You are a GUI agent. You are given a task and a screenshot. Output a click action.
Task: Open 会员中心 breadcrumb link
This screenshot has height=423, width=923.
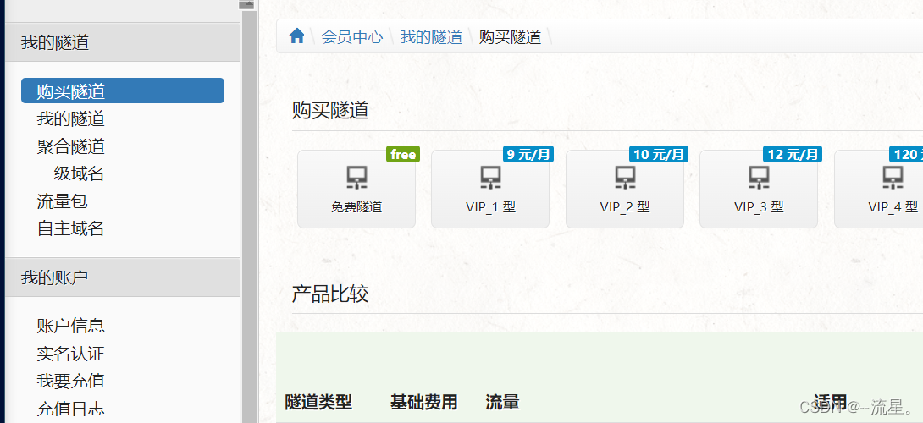(x=352, y=37)
